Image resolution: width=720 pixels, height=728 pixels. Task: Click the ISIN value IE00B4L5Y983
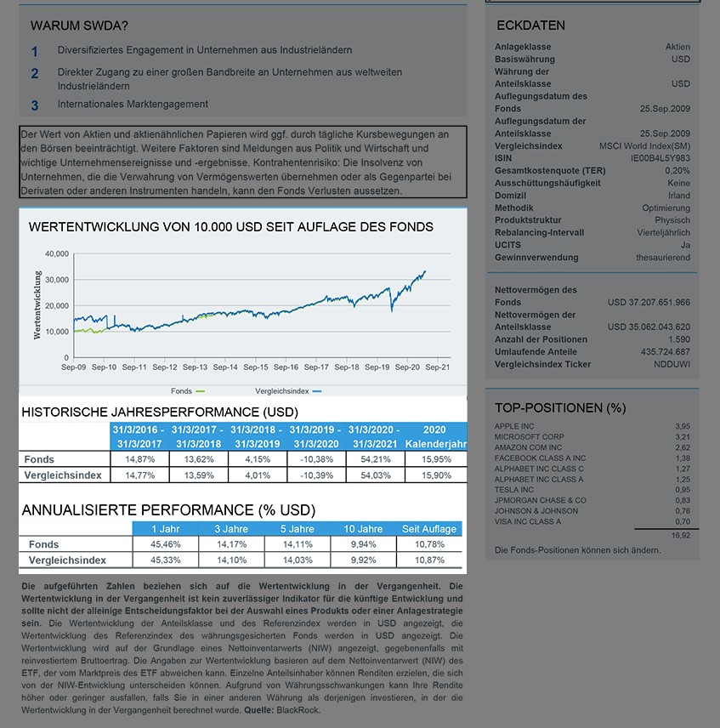[660, 158]
